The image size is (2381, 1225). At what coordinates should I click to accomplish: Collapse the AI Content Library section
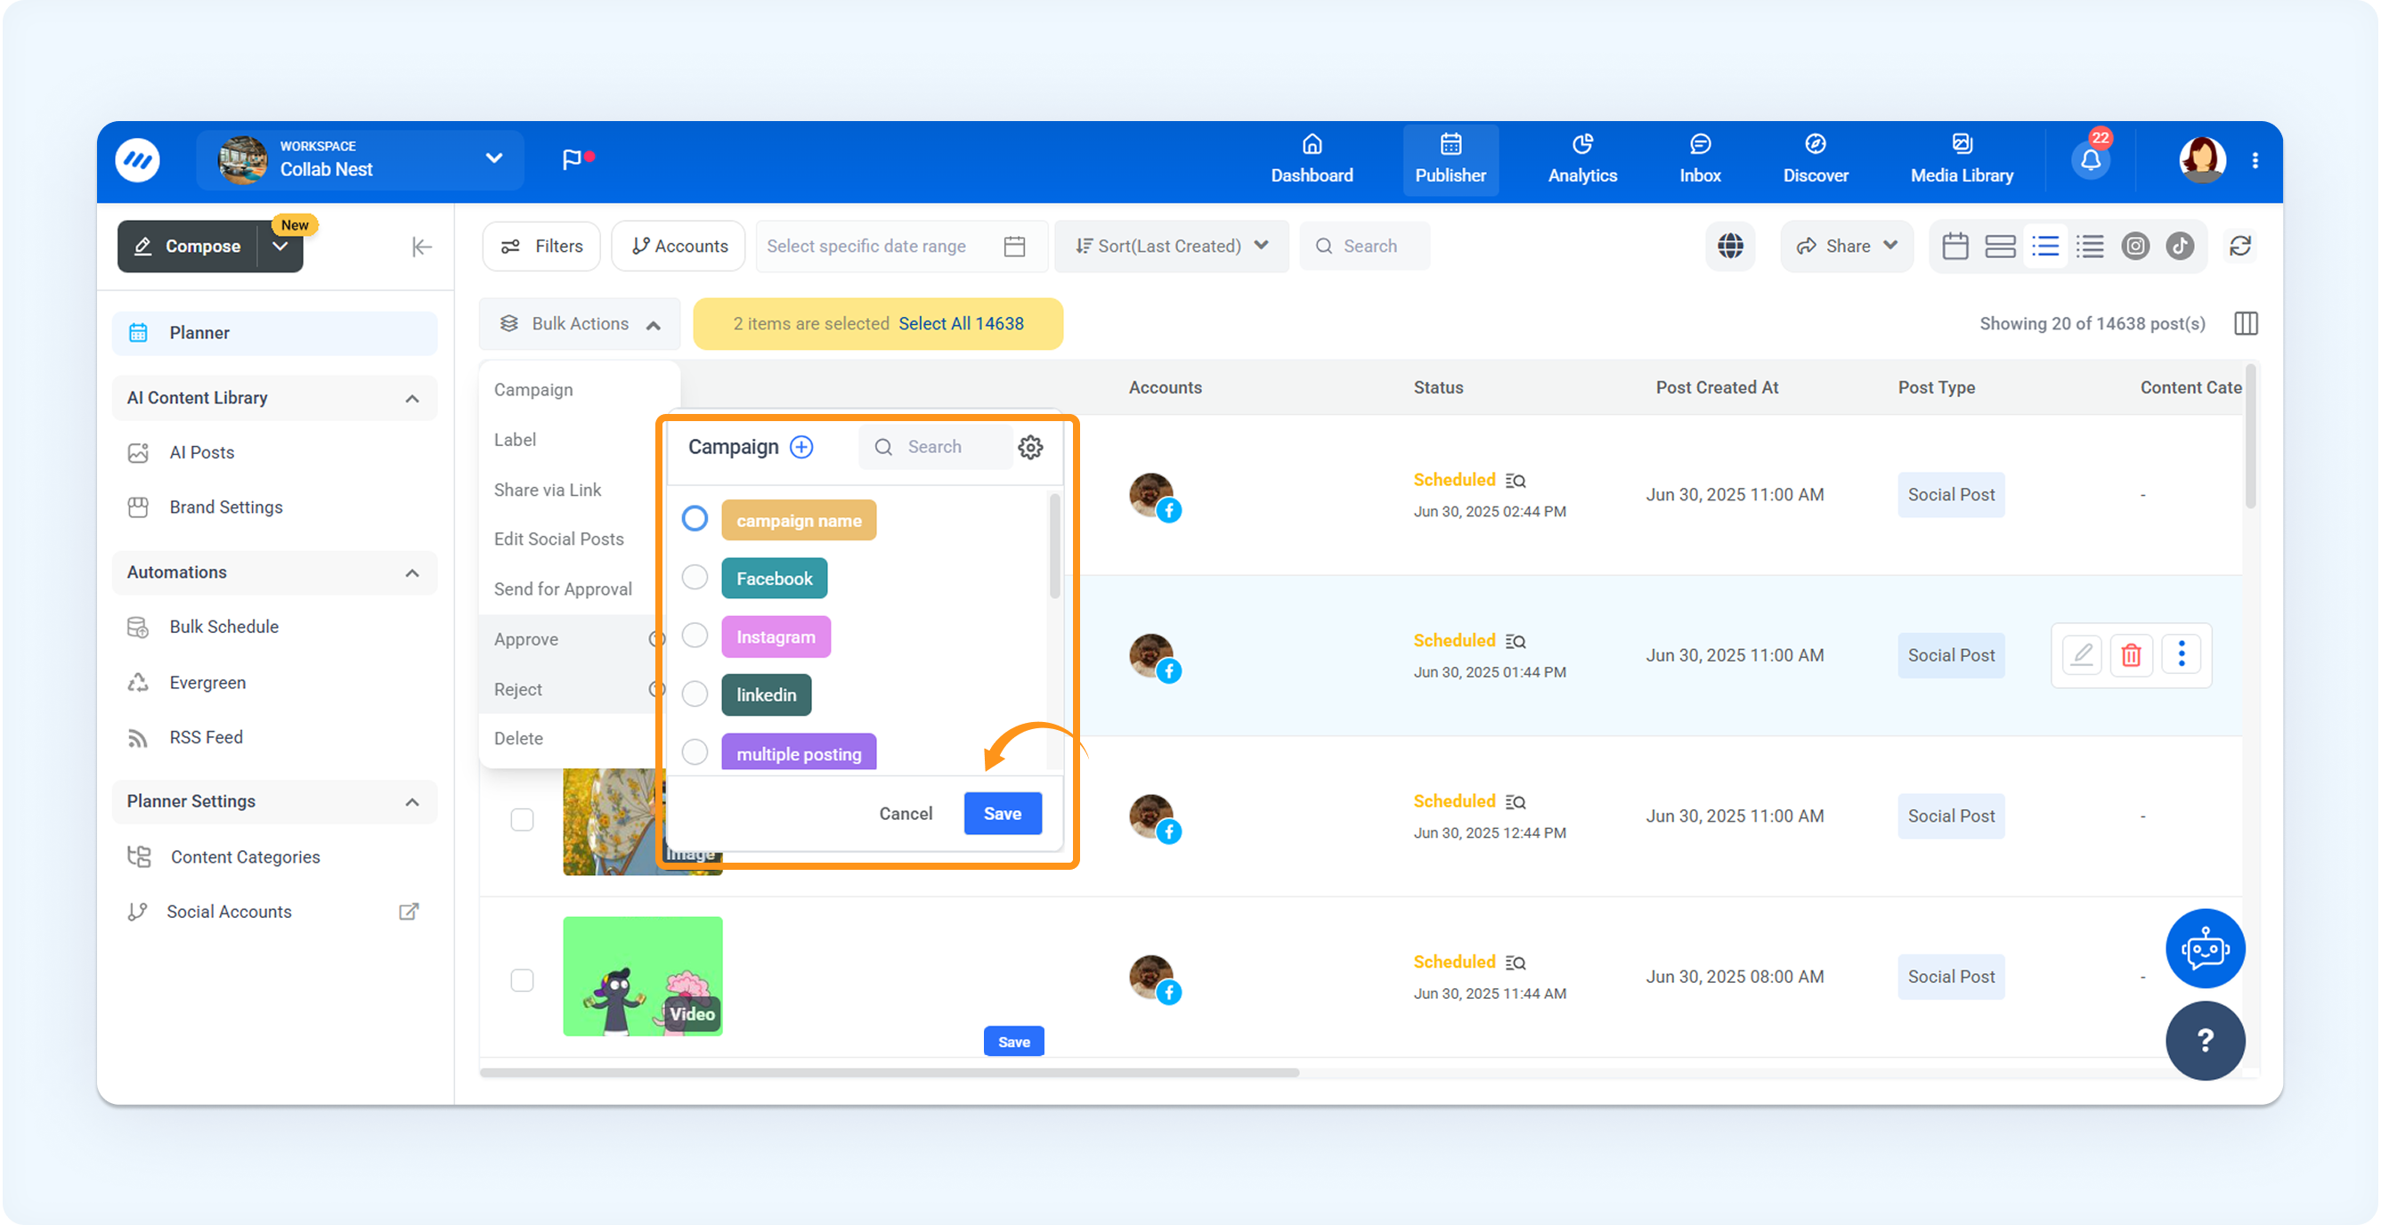[x=412, y=399]
